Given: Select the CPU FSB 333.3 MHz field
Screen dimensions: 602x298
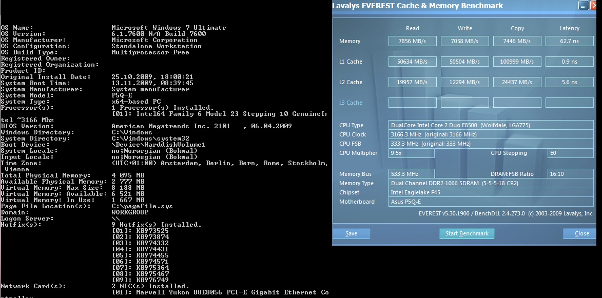Looking at the screenshot, I should 491,144.
